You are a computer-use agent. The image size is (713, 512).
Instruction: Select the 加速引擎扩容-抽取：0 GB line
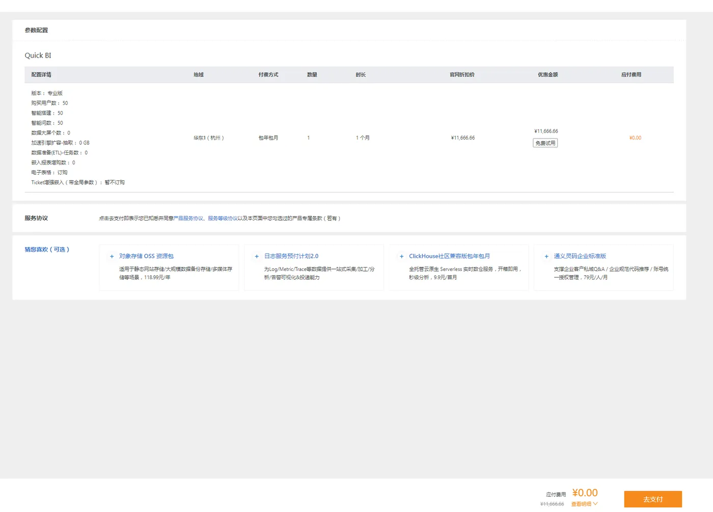tap(60, 143)
